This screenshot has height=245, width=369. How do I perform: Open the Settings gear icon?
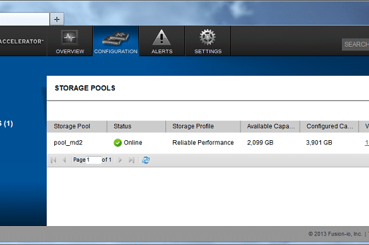(208, 37)
